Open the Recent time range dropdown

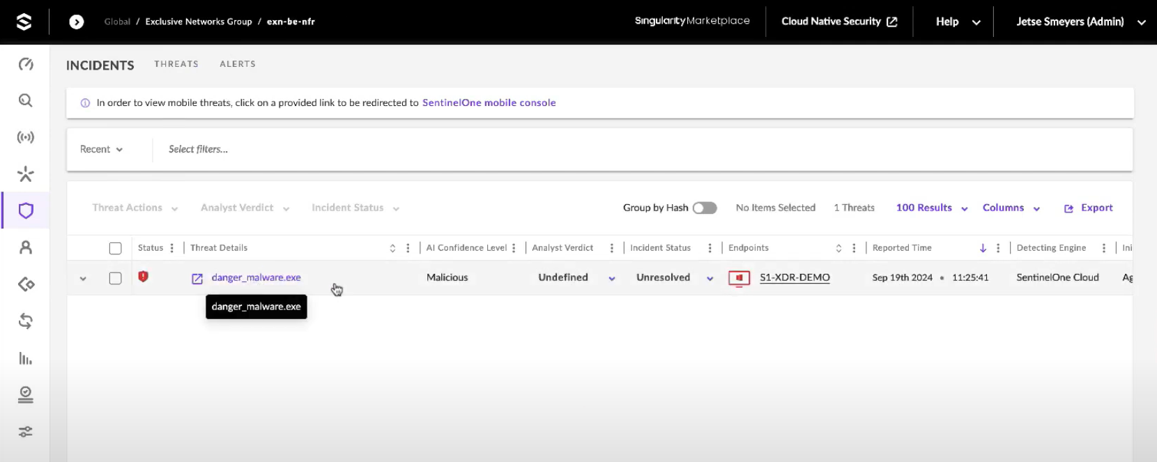click(x=101, y=149)
